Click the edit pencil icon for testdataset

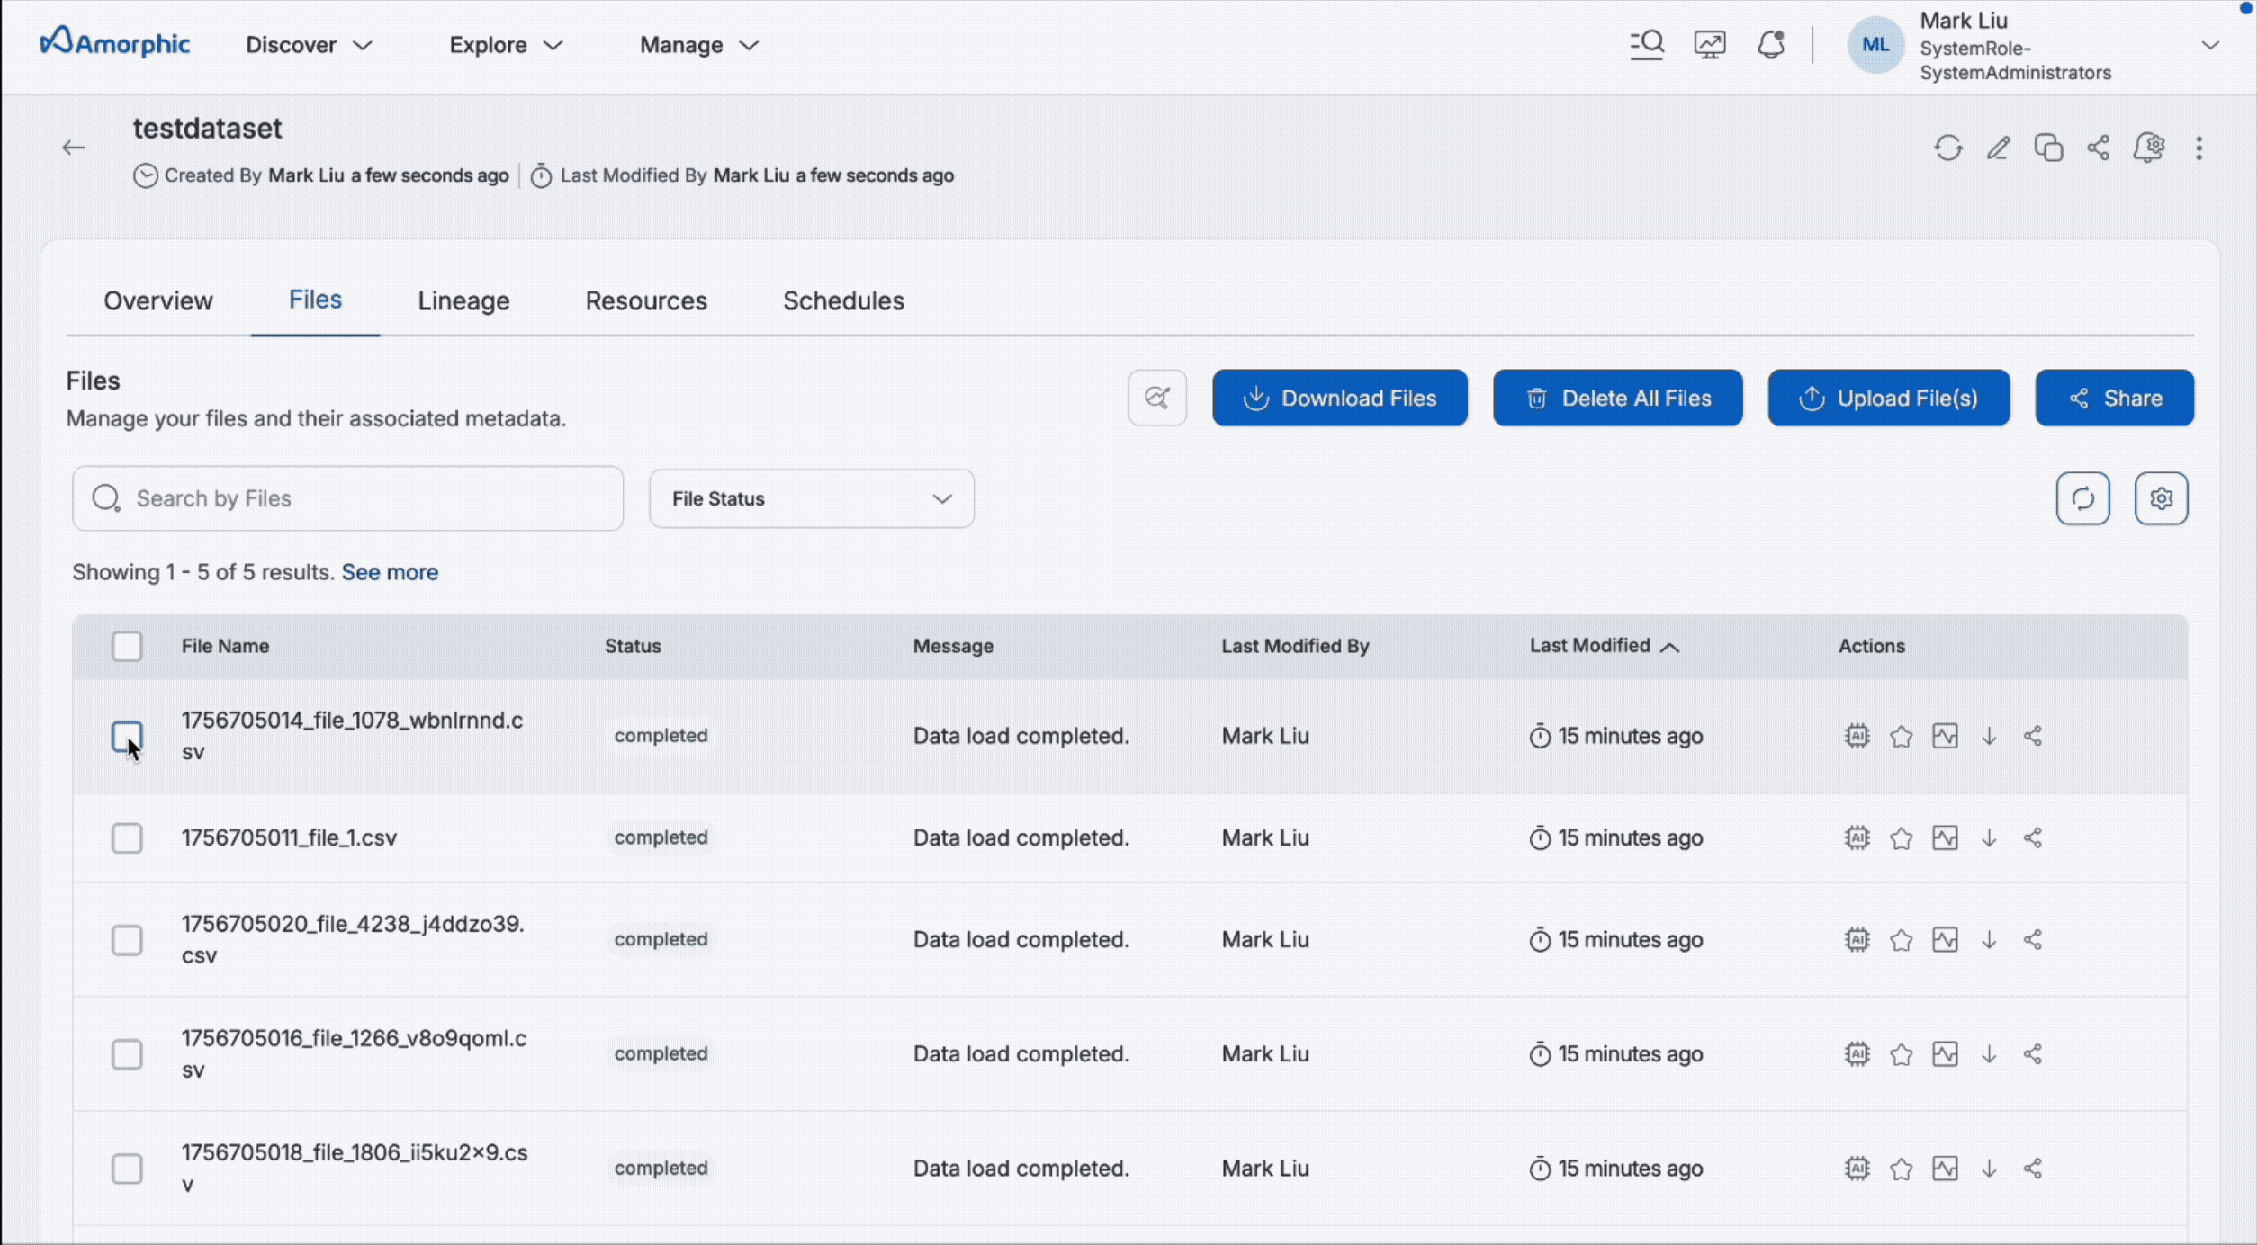[x=1998, y=148]
